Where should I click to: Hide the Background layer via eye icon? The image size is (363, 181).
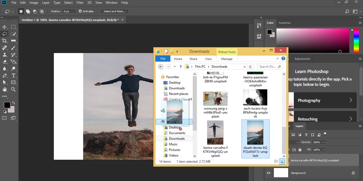coord(269,173)
